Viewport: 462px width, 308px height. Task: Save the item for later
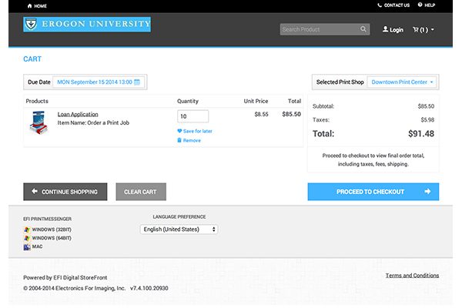(197, 131)
